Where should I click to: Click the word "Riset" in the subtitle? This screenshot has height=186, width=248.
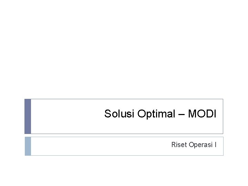click(x=179, y=145)
